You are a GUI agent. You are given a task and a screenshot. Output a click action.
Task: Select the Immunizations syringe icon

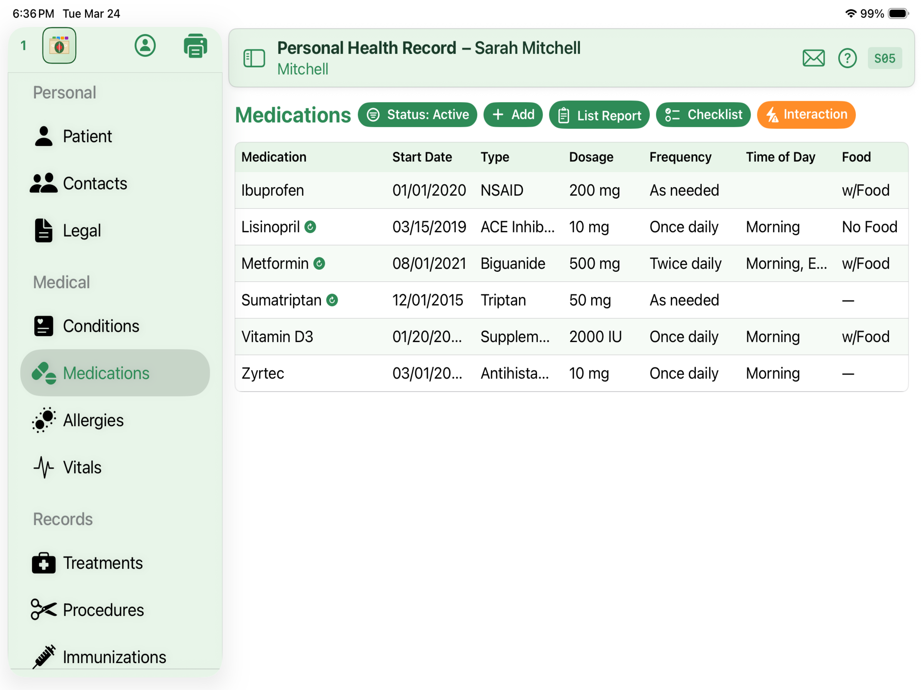point(44,657)
